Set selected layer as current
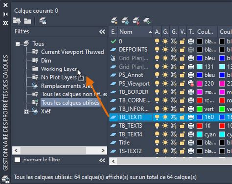Screen dimensions: 232x184 pyautogui.click(x=147, y=21)
